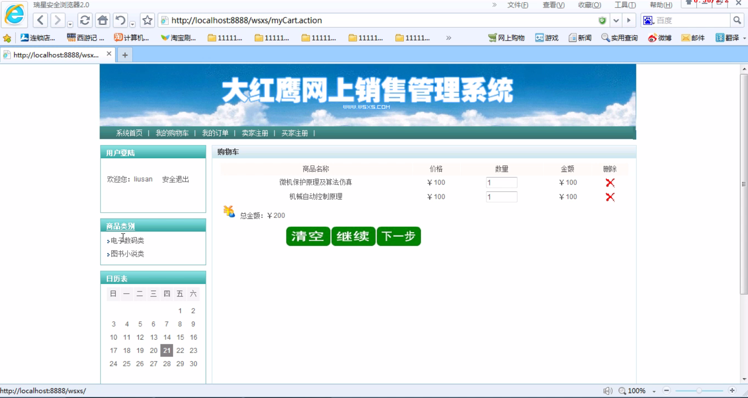
Task: Open the 计算机... bookmark
Action: pyautogui.click(x=131, y=38)
